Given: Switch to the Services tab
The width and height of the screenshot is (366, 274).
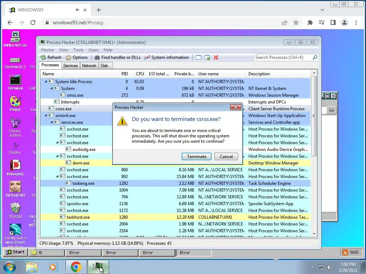Looking at the screenshot, I should pyautogui.click(x=70, y=66).
